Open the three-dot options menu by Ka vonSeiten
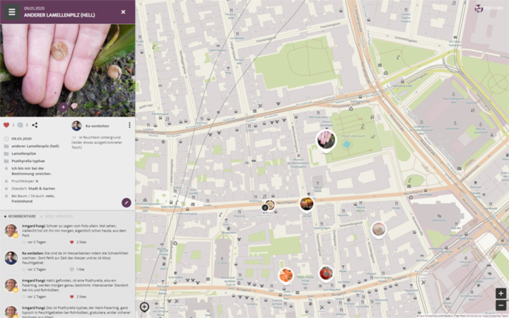Image resolution: width=509 pixels, height=318 pixels. [129, 126]
